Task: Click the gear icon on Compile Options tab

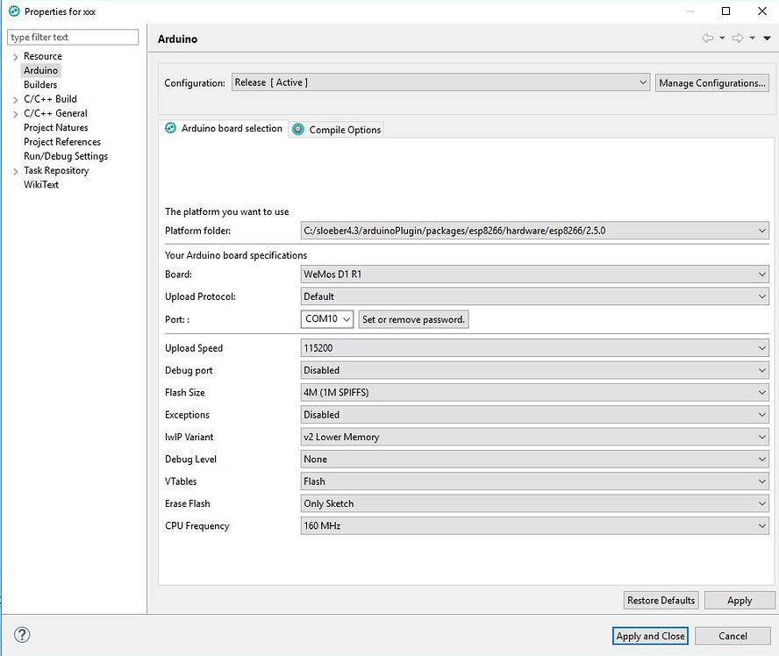Action: (x=298, y=129)
